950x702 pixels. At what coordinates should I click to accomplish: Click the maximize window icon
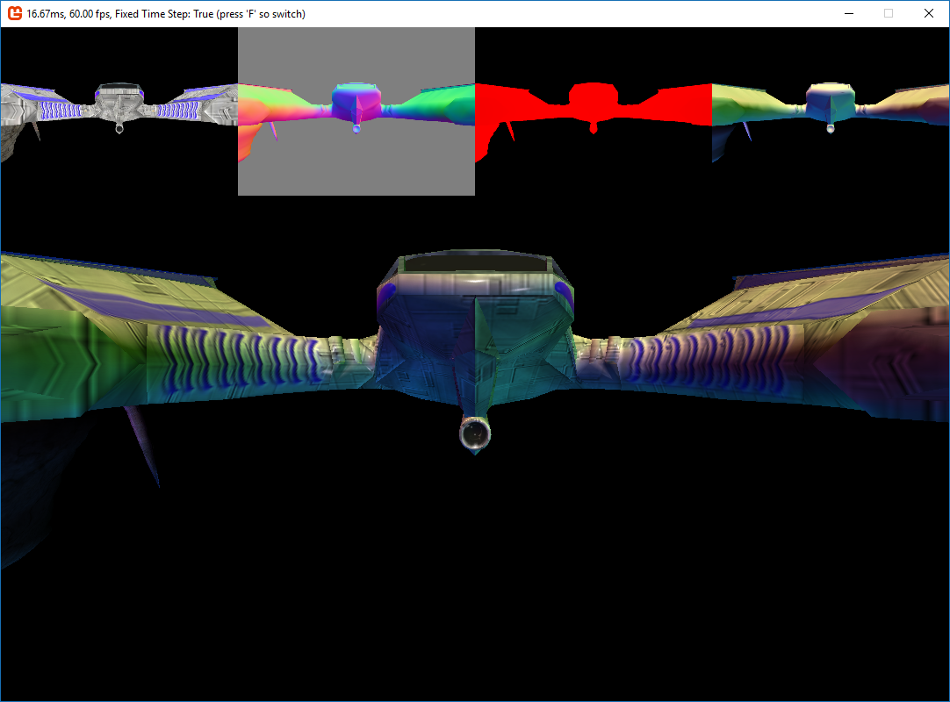pos(887,13)
